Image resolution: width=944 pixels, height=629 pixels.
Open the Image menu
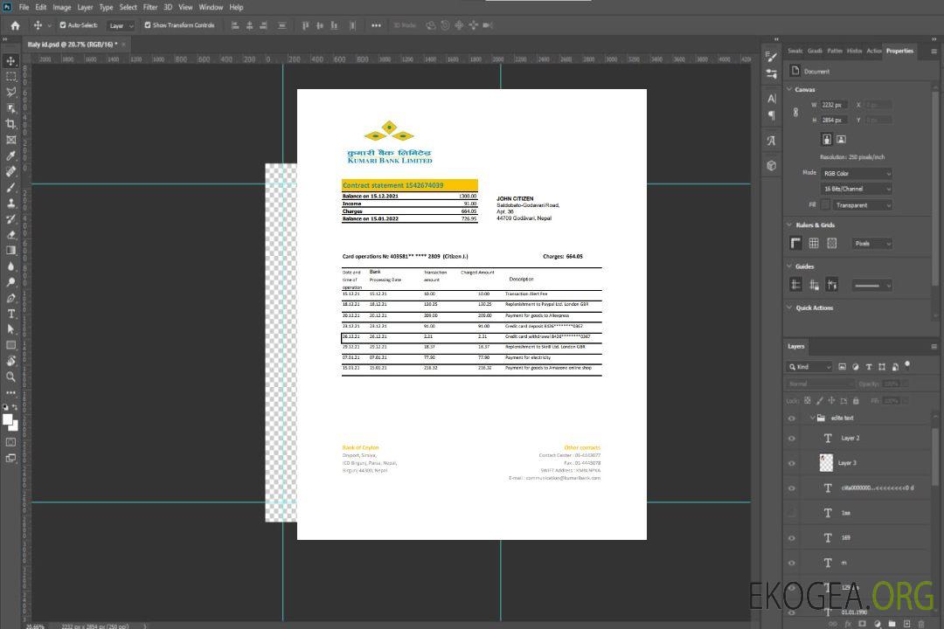62,7
